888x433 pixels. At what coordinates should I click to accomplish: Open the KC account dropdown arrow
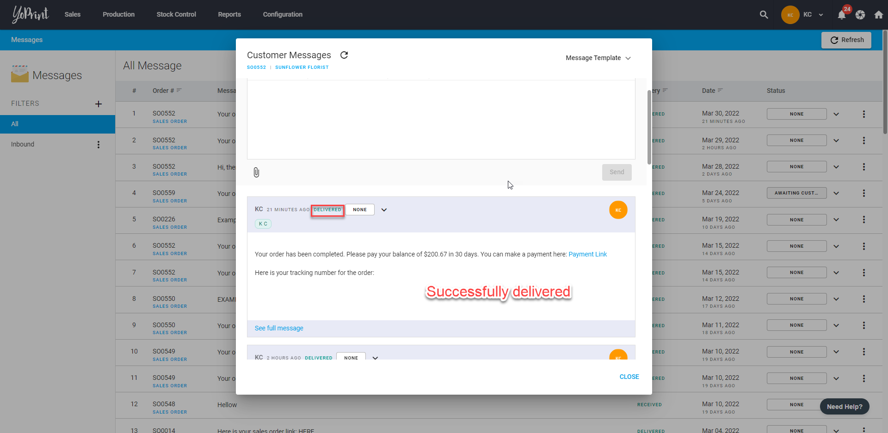[x=821, y=15]
